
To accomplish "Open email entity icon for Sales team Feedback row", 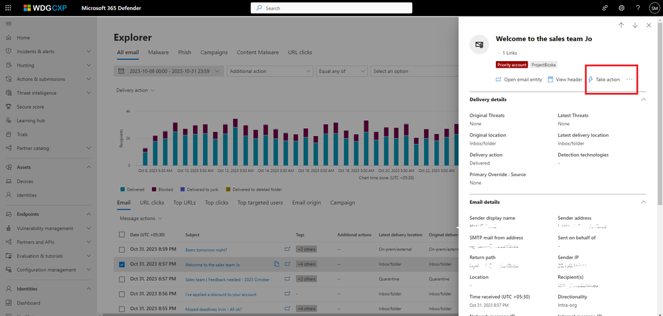I will tap(287, 279).
